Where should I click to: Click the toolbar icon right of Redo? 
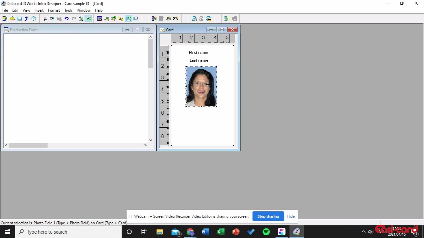(81, 19)
